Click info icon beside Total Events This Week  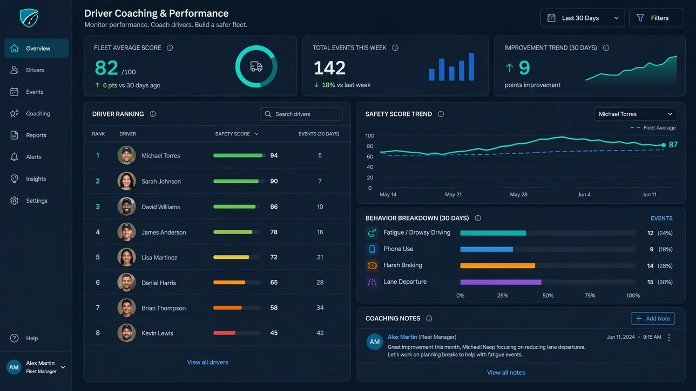click(x=395, y=47)
